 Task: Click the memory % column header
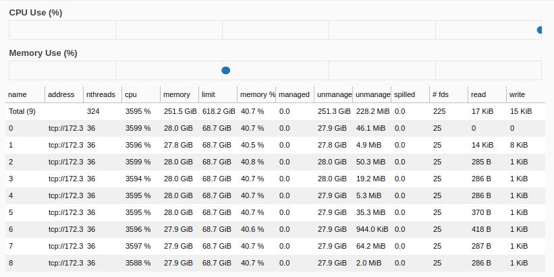coord(256,94)
